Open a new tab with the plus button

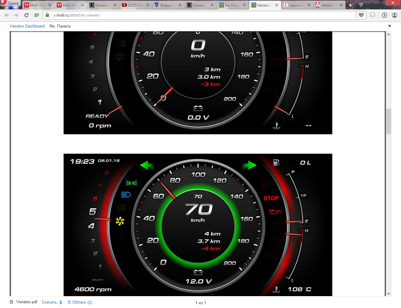[350, 5]
